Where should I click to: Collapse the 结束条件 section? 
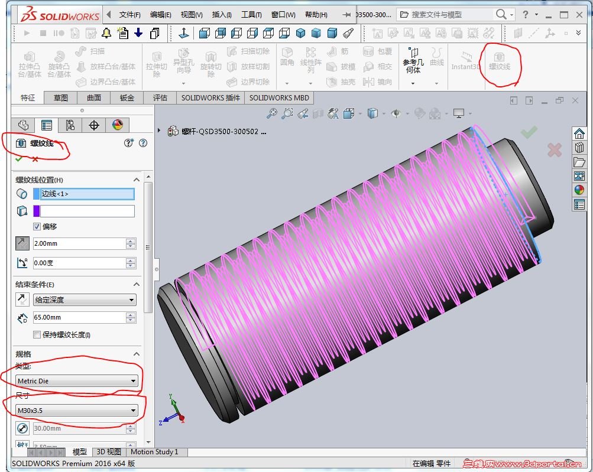(x=137, y=284)
